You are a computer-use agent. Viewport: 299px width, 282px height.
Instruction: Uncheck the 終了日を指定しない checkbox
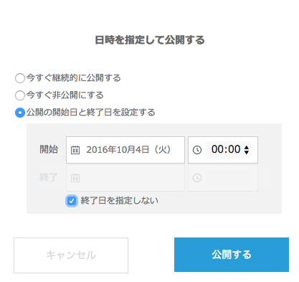[72, 201]
